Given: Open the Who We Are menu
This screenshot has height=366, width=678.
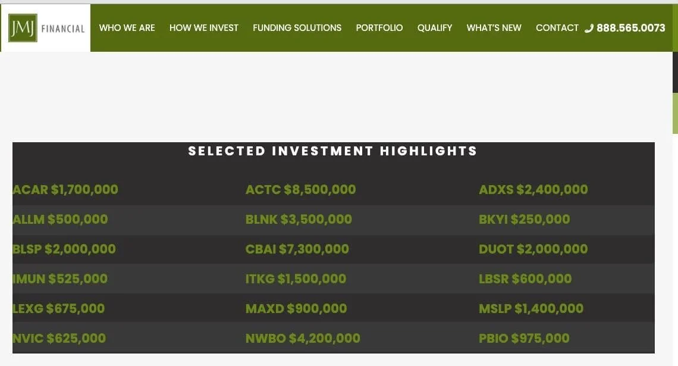Looking at the screenshot, I should click(x=127, y=28).
